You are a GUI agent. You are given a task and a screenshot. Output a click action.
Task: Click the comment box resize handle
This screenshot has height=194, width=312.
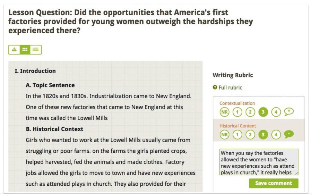click(x=297, y=174)
